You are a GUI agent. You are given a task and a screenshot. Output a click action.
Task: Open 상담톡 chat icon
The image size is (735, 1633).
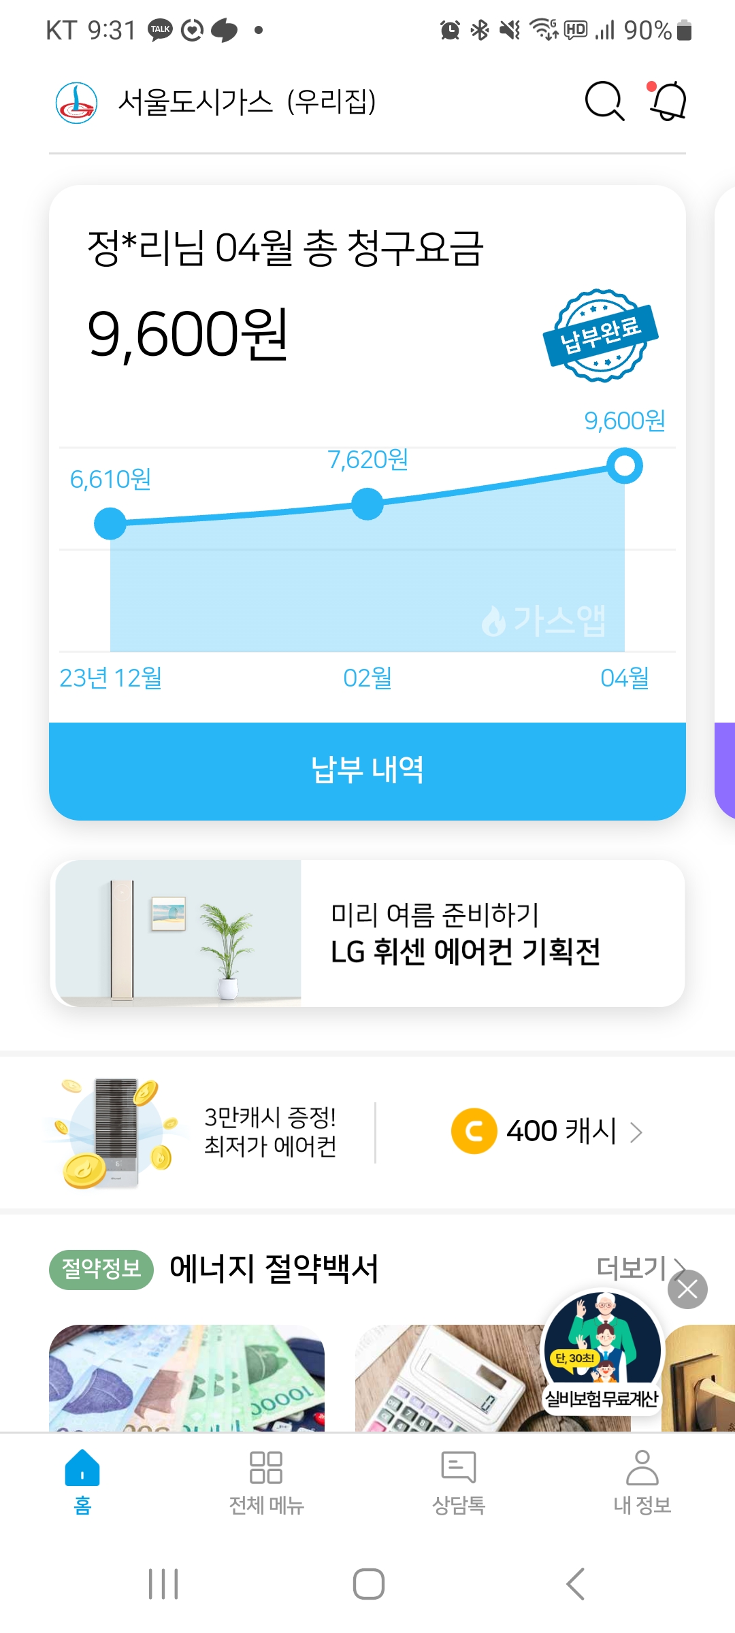[x=459, y=1468]
